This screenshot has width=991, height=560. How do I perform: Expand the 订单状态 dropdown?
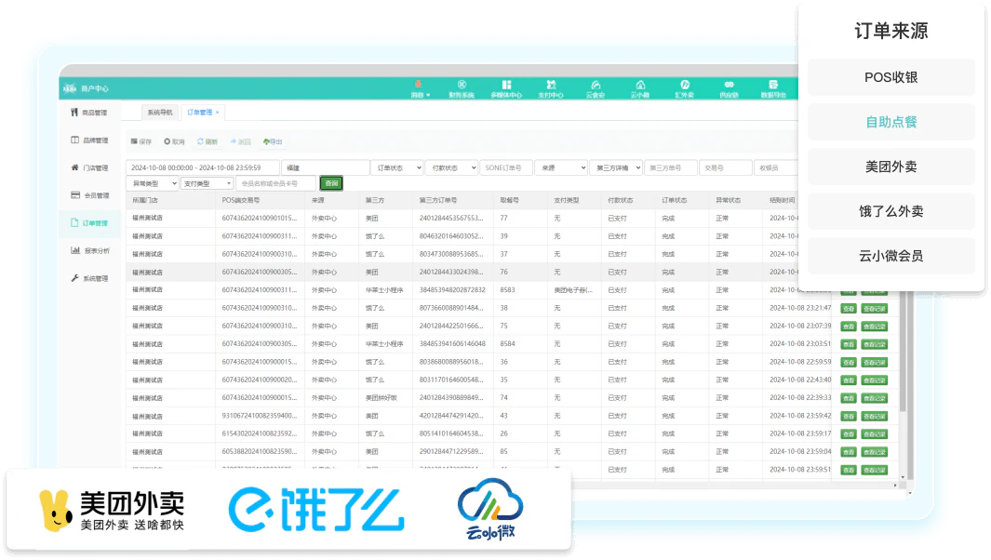397,168
